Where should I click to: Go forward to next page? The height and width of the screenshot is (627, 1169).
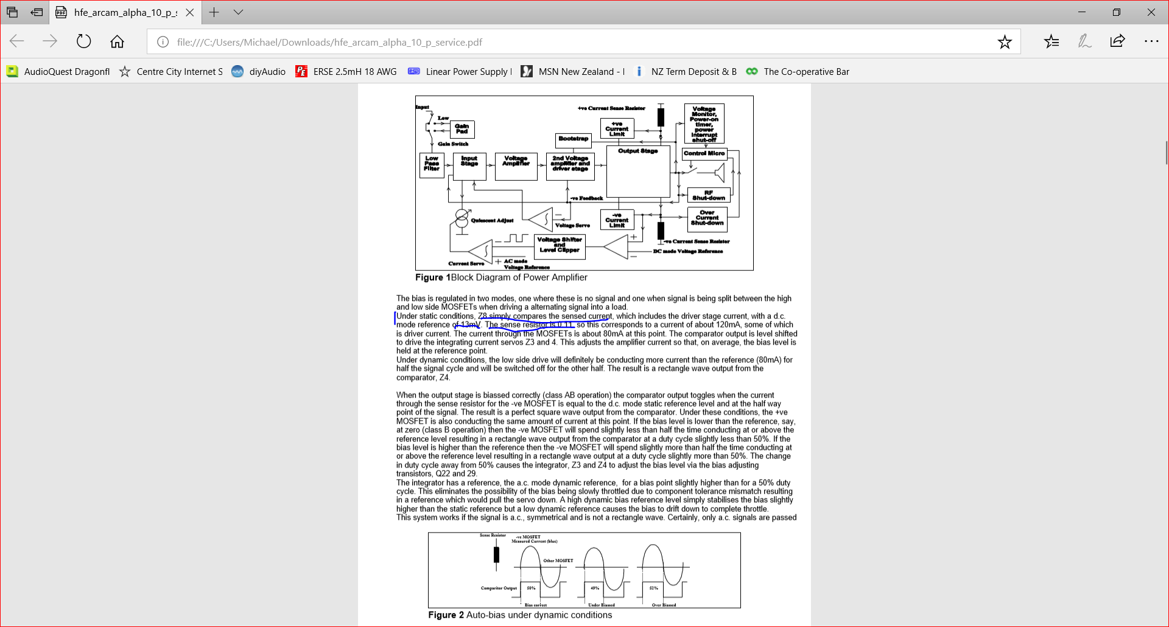[x=50, y=41]
